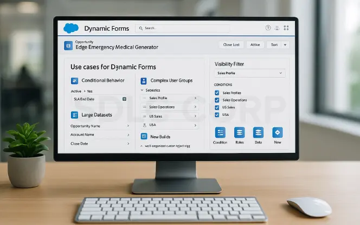Click the New Builds icon
This screenshot has height=225, width=360.
[144, 137]
